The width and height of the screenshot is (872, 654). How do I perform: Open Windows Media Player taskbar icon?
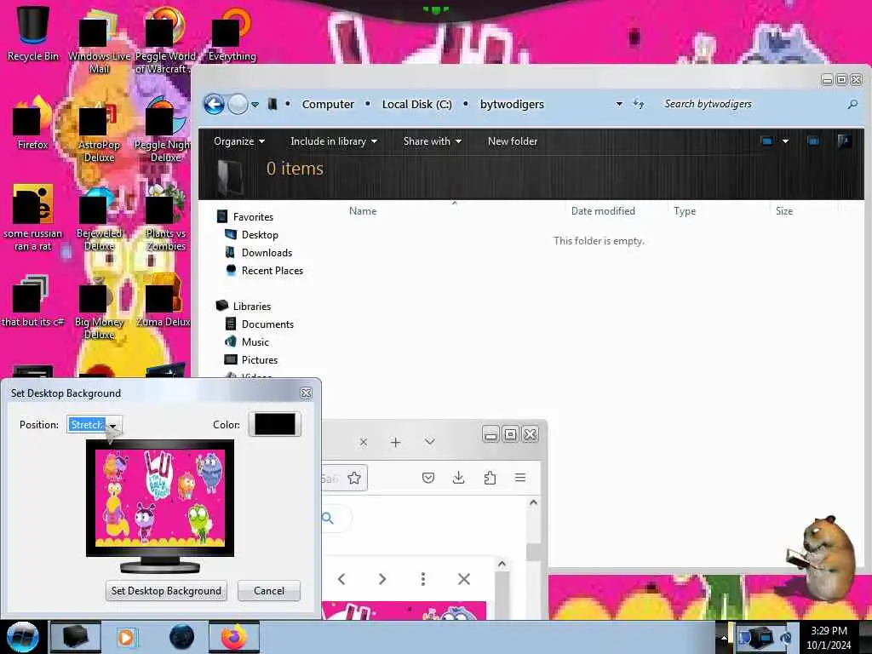tap(126, 637)
